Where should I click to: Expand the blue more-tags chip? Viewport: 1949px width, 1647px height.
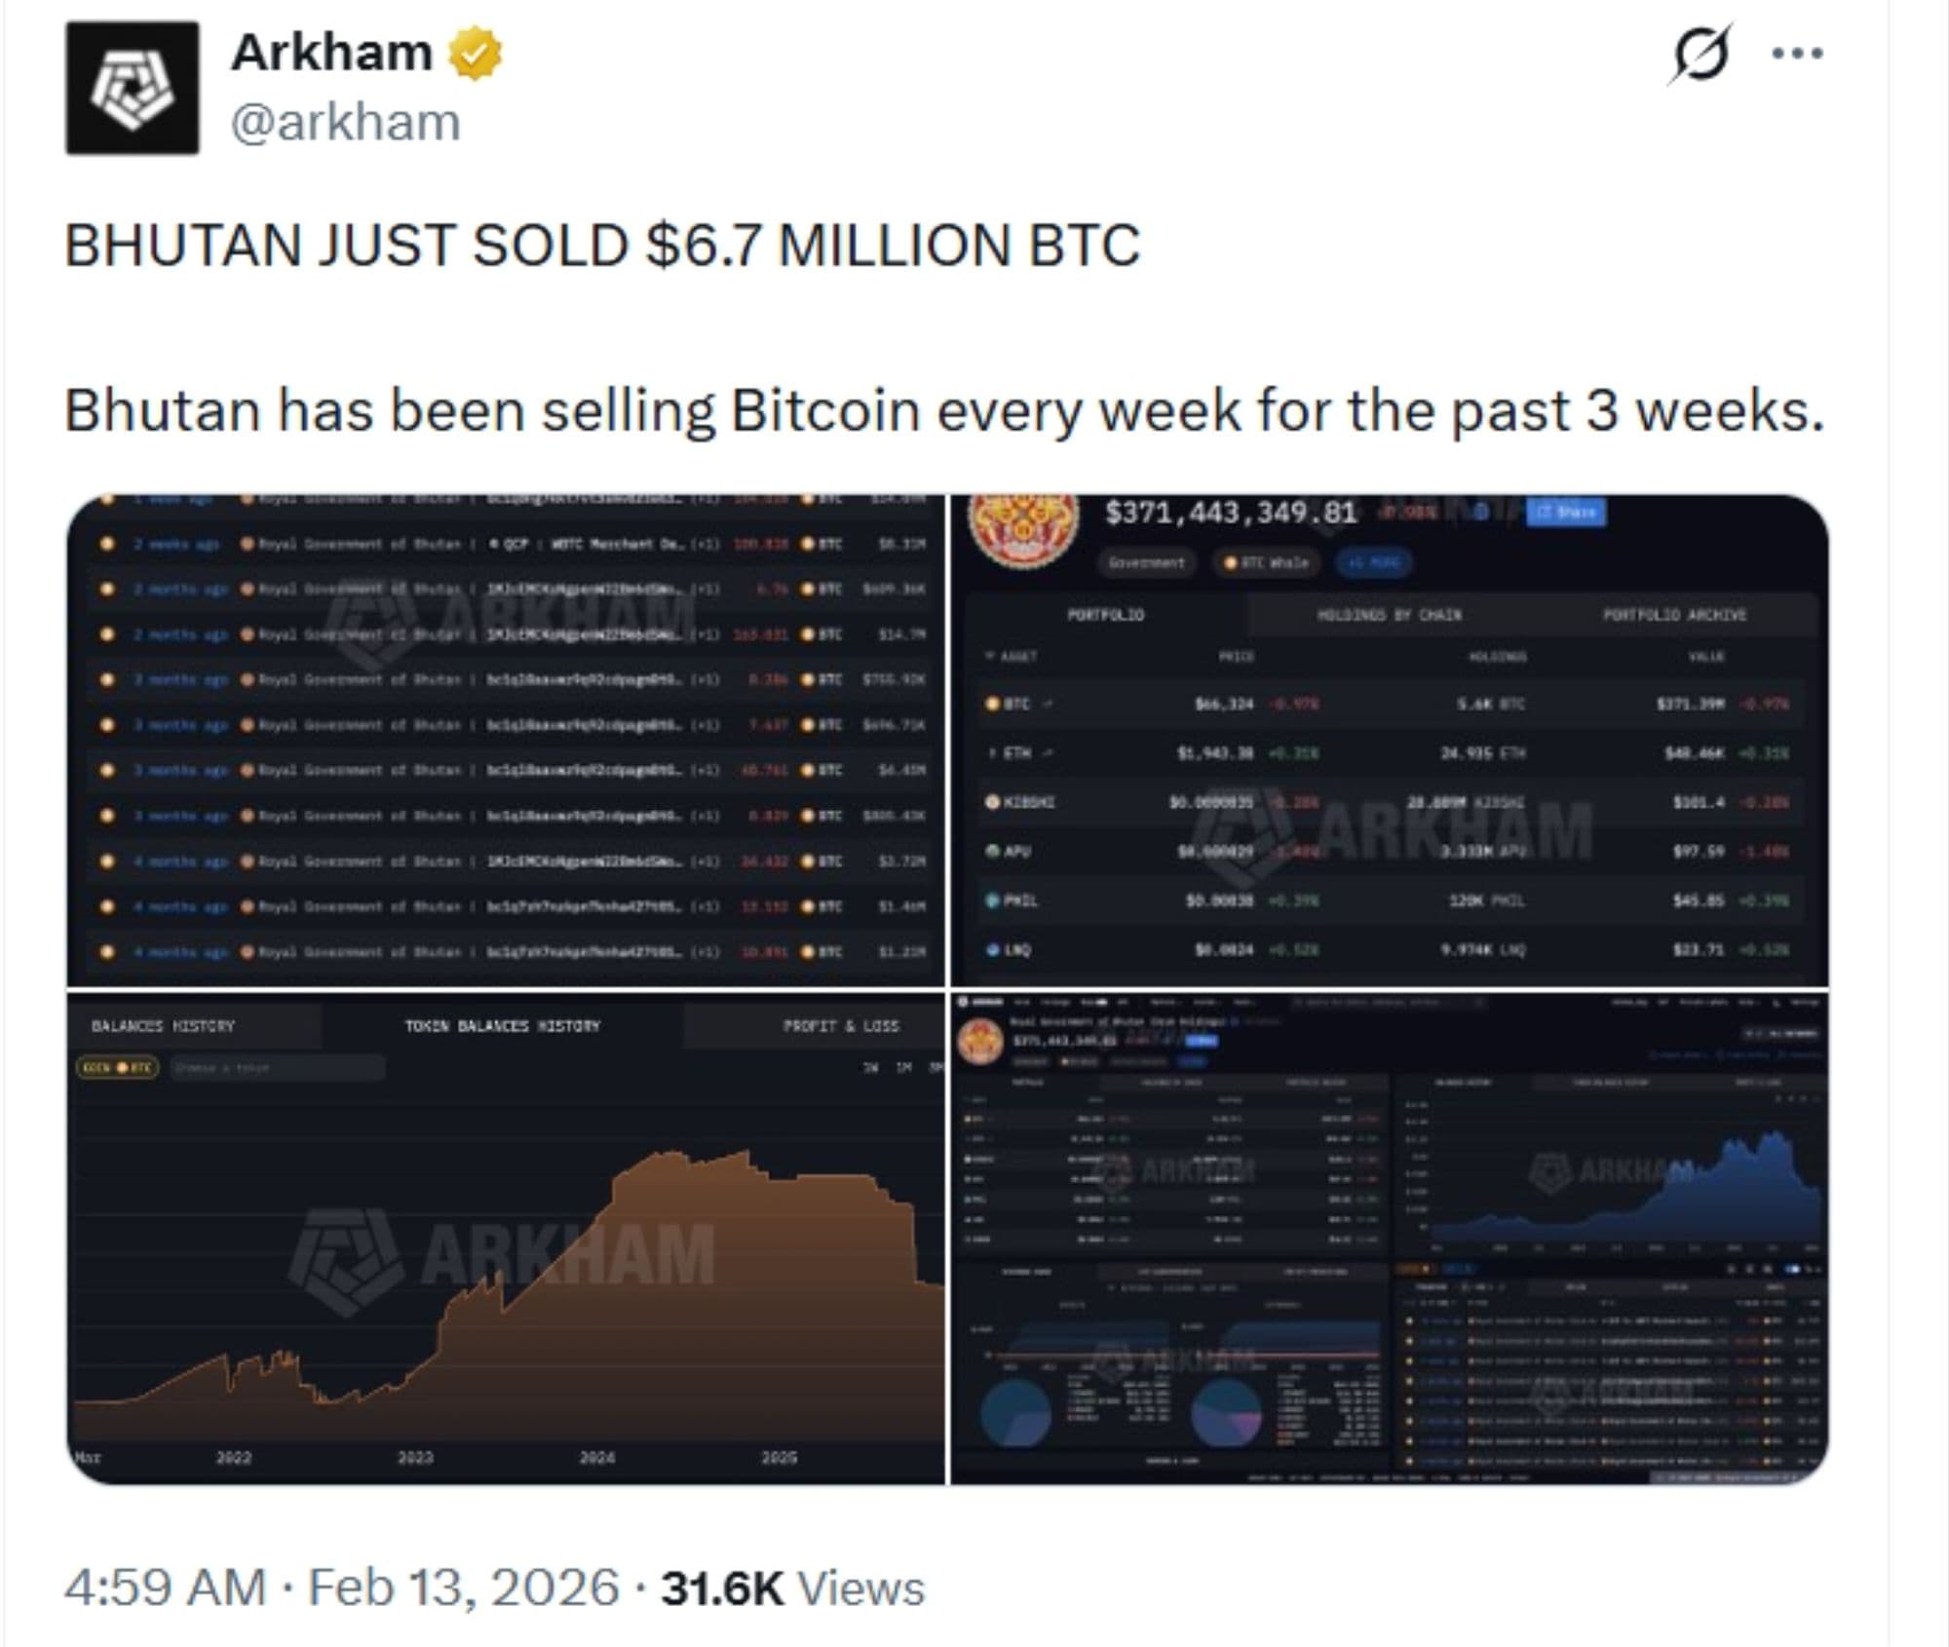pos(1374,562)
